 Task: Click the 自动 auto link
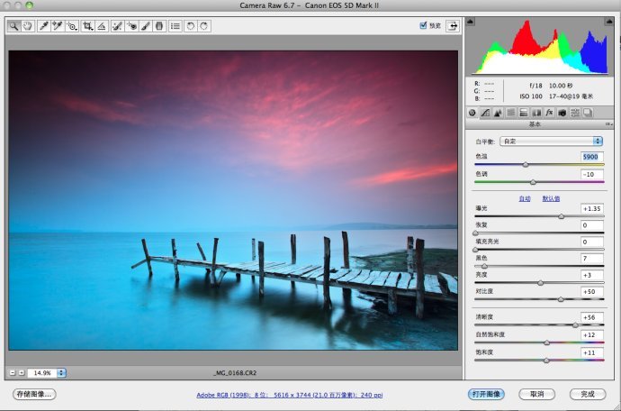(525, 198)
